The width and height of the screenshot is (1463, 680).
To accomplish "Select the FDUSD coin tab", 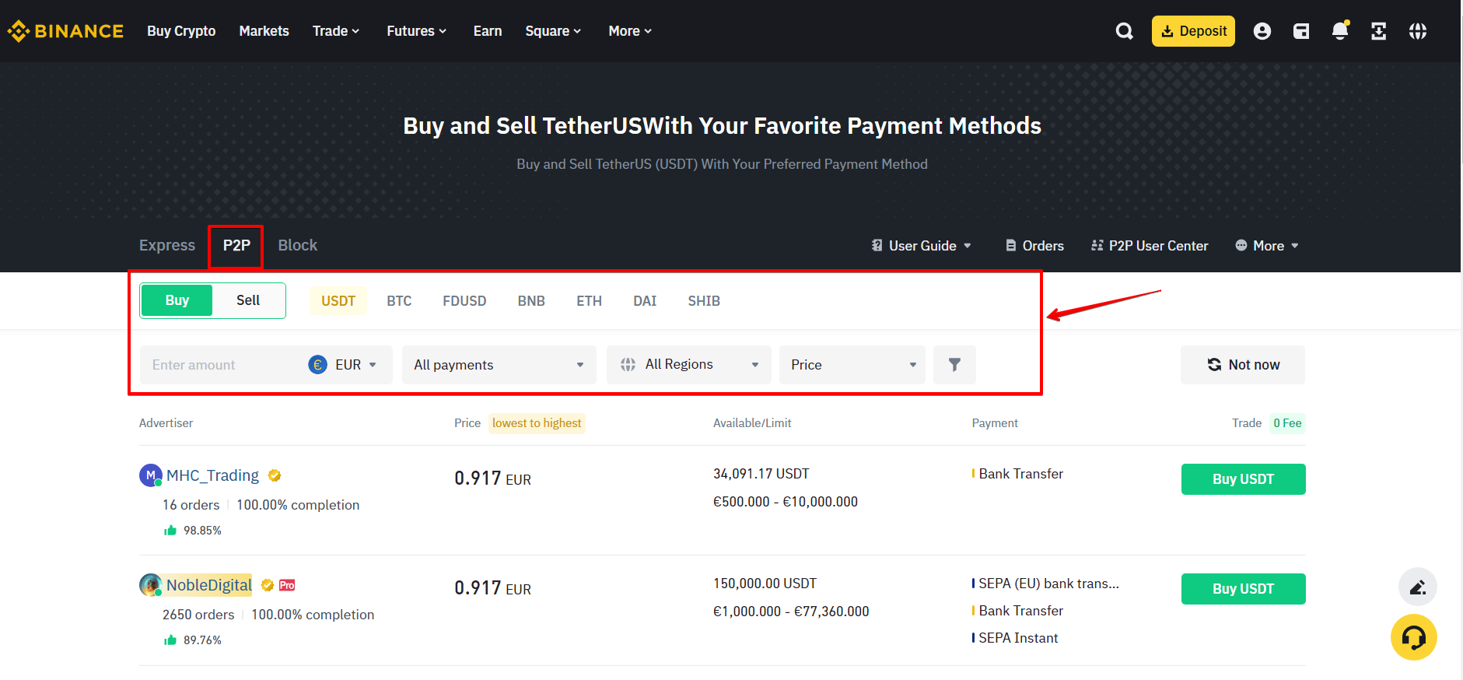I will pos(464,301).
